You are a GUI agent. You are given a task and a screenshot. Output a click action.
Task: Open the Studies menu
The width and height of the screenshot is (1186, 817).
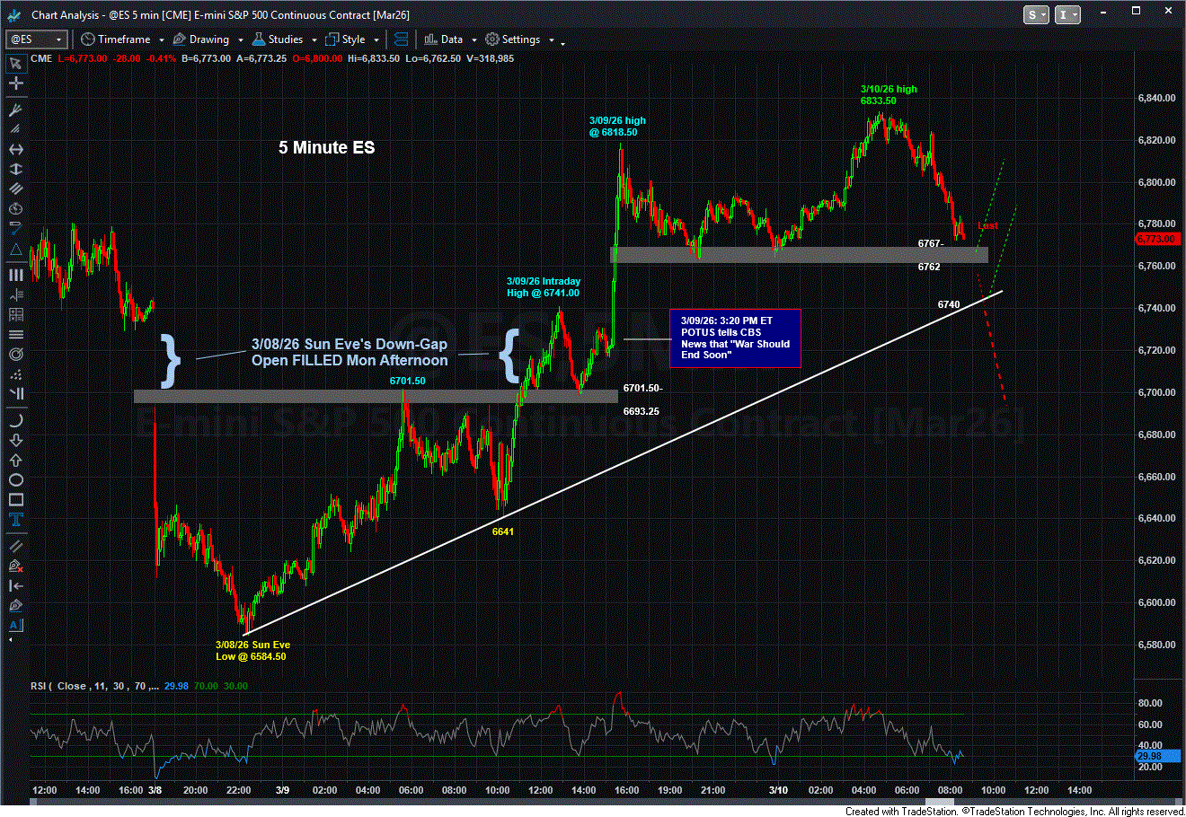pyautogui.click(x=284, y=40)
